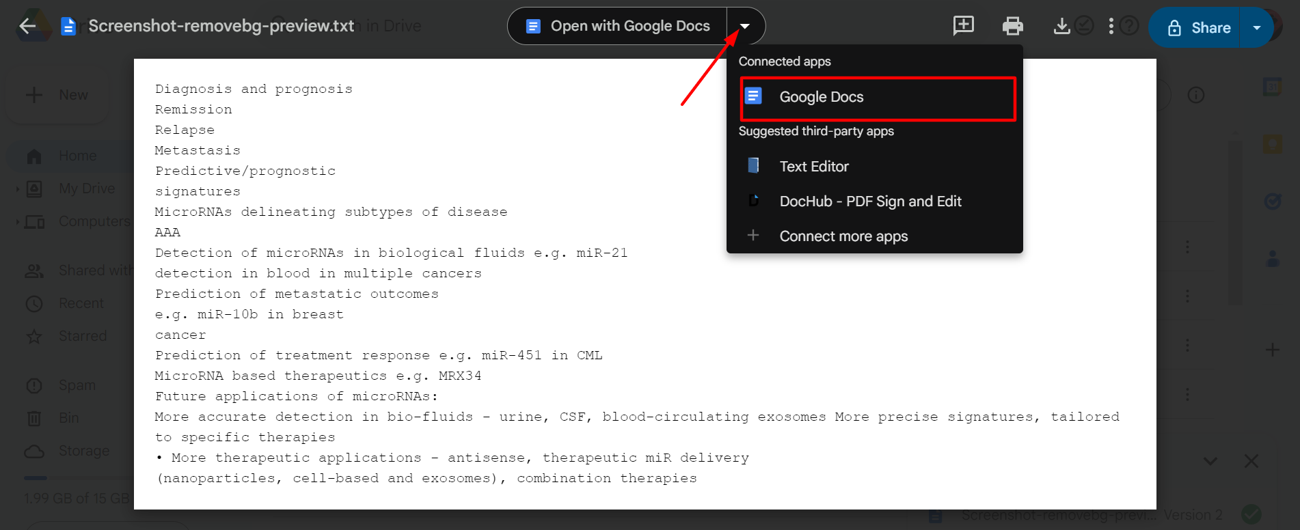Expand My Drive tree arrow

17,189
